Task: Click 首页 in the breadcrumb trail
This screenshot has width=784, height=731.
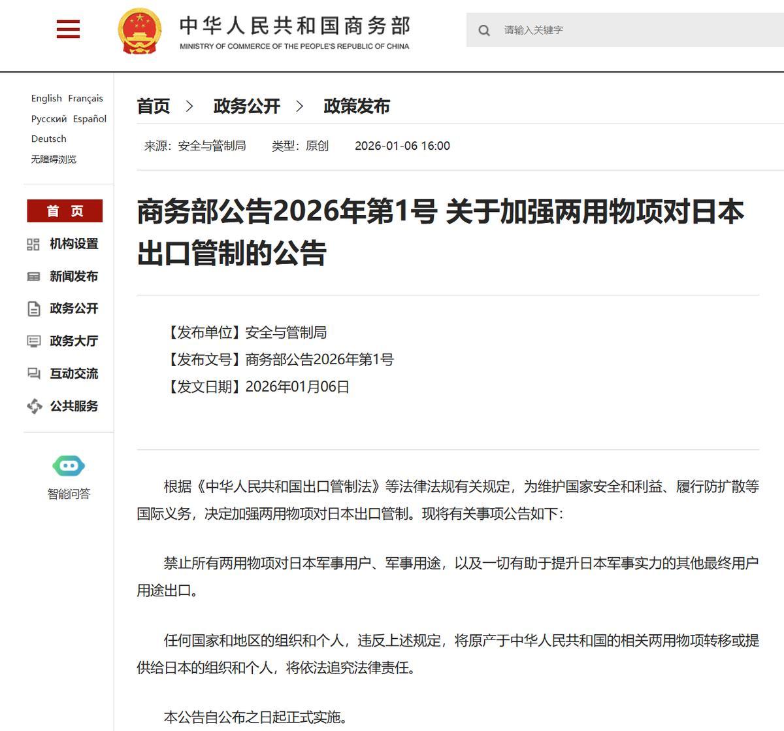Action: point(152,106)
